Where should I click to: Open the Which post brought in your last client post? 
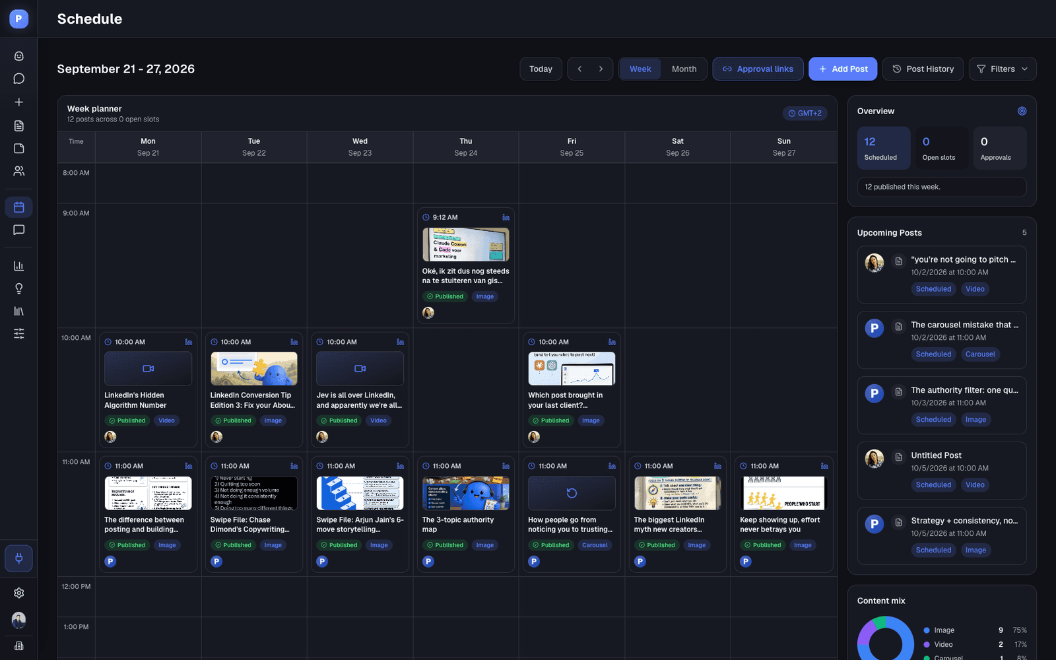tap(572, 390)
